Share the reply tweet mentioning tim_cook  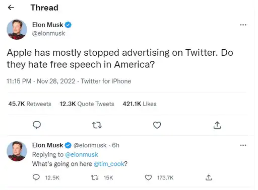point(209,177)
